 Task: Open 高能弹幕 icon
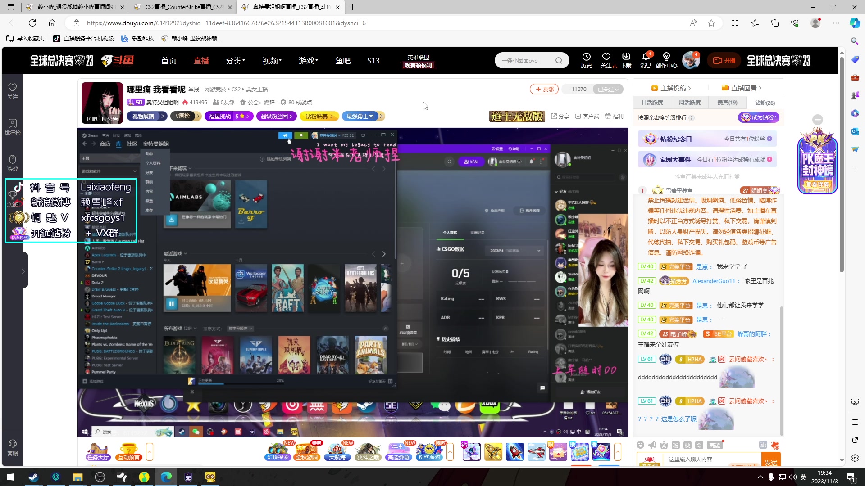click(x=399, y=451)
